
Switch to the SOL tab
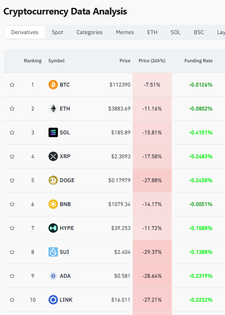(175, 32)
